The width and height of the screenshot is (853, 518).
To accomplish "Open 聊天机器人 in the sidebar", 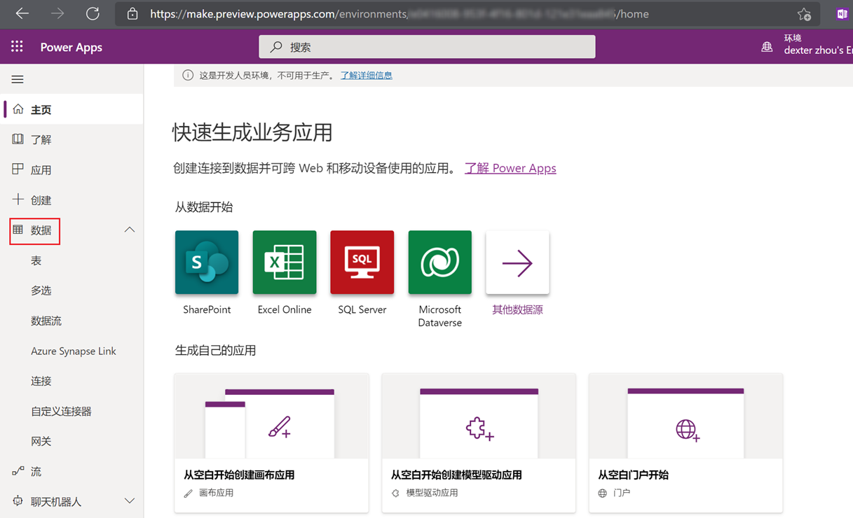I will click(56, 502).
